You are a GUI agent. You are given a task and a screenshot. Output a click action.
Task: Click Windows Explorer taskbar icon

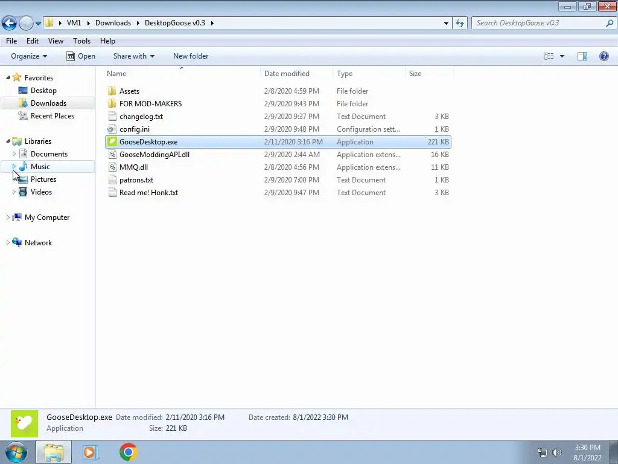(x=54, y=452)
